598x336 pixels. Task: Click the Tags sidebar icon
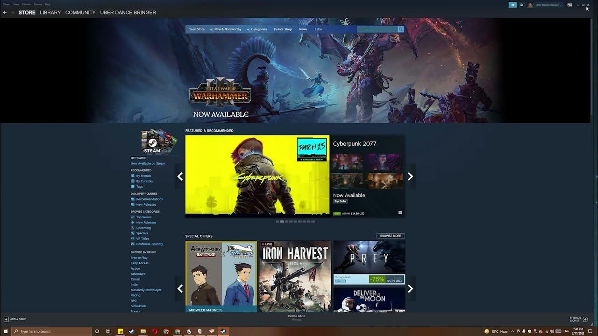click(x=133, y=187)
